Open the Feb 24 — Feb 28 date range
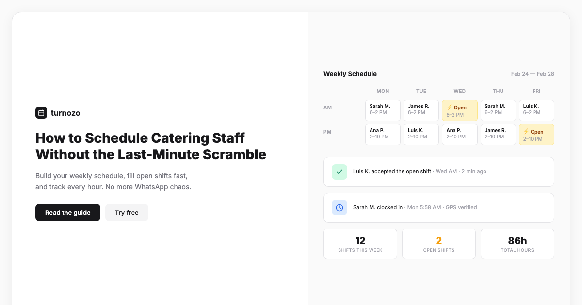The width and height of the screenshot is (582, 305). pos(532,74)
